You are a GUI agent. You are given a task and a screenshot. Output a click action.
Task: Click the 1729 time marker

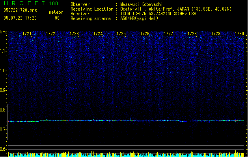click(216, 34)
